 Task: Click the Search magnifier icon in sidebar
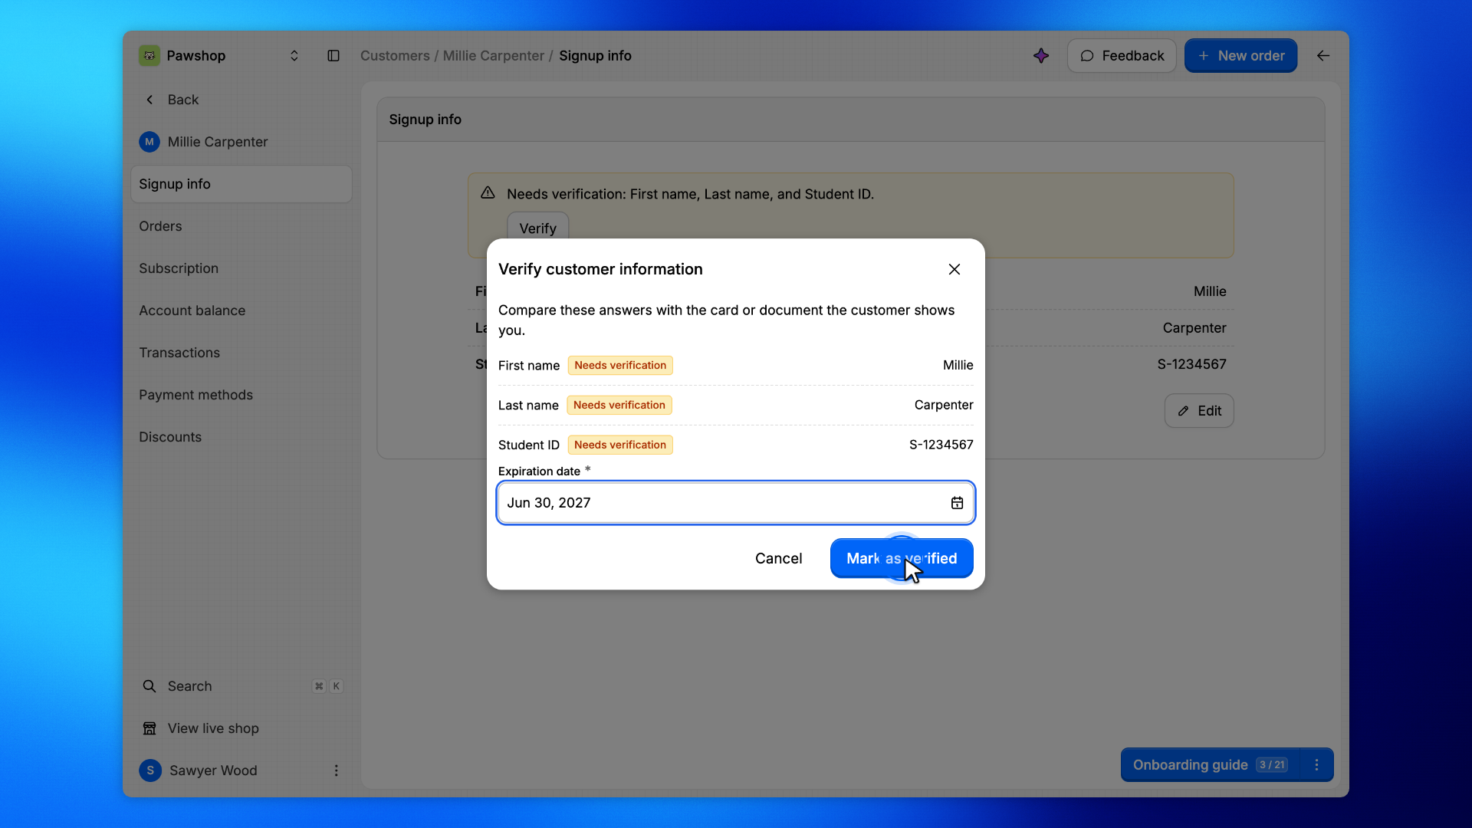(149, 686)
